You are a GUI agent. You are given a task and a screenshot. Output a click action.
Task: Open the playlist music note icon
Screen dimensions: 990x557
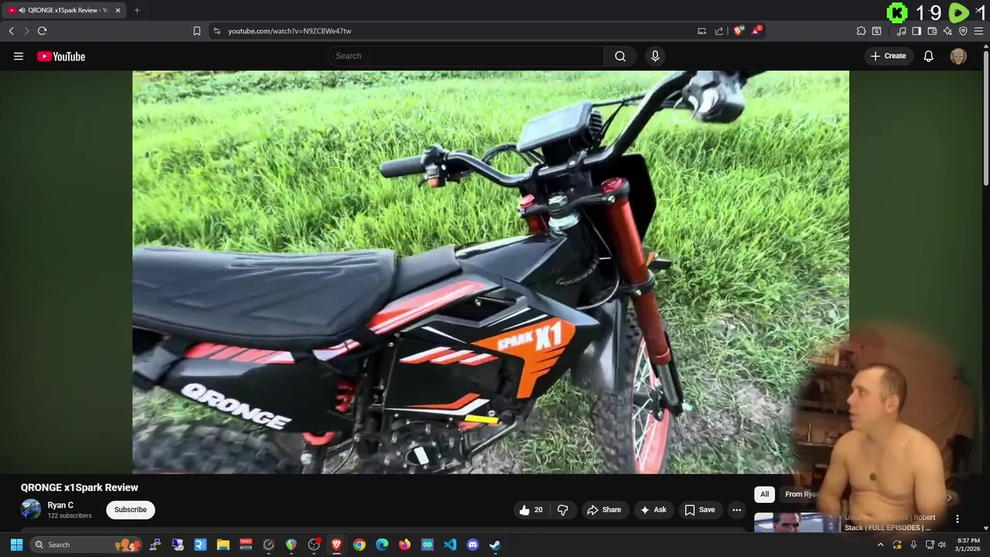click(x=901, y=31)
